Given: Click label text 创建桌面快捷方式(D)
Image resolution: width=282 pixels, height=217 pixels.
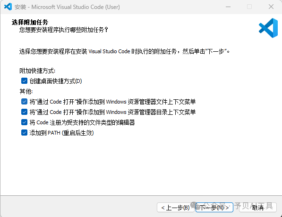Looking at the screenshot, I should (x=56, y=81).
